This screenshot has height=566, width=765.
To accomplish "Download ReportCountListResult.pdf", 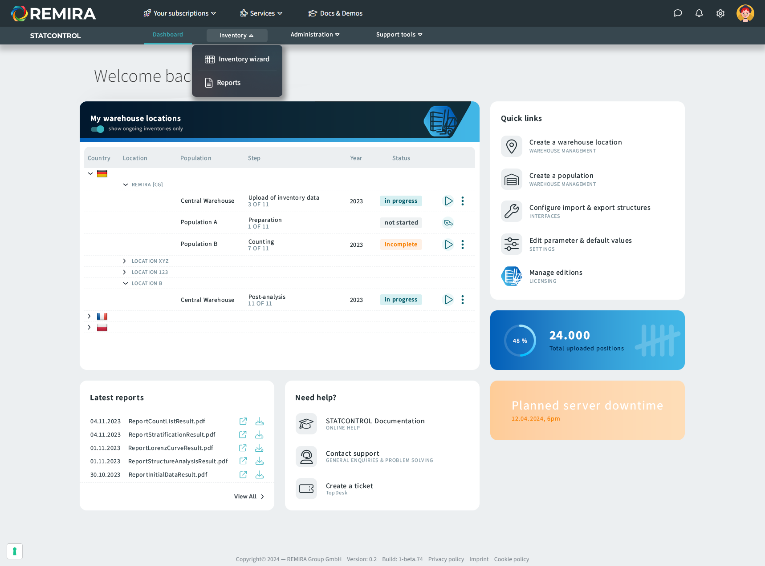I will pyautogui.click(x=260, y=421).
